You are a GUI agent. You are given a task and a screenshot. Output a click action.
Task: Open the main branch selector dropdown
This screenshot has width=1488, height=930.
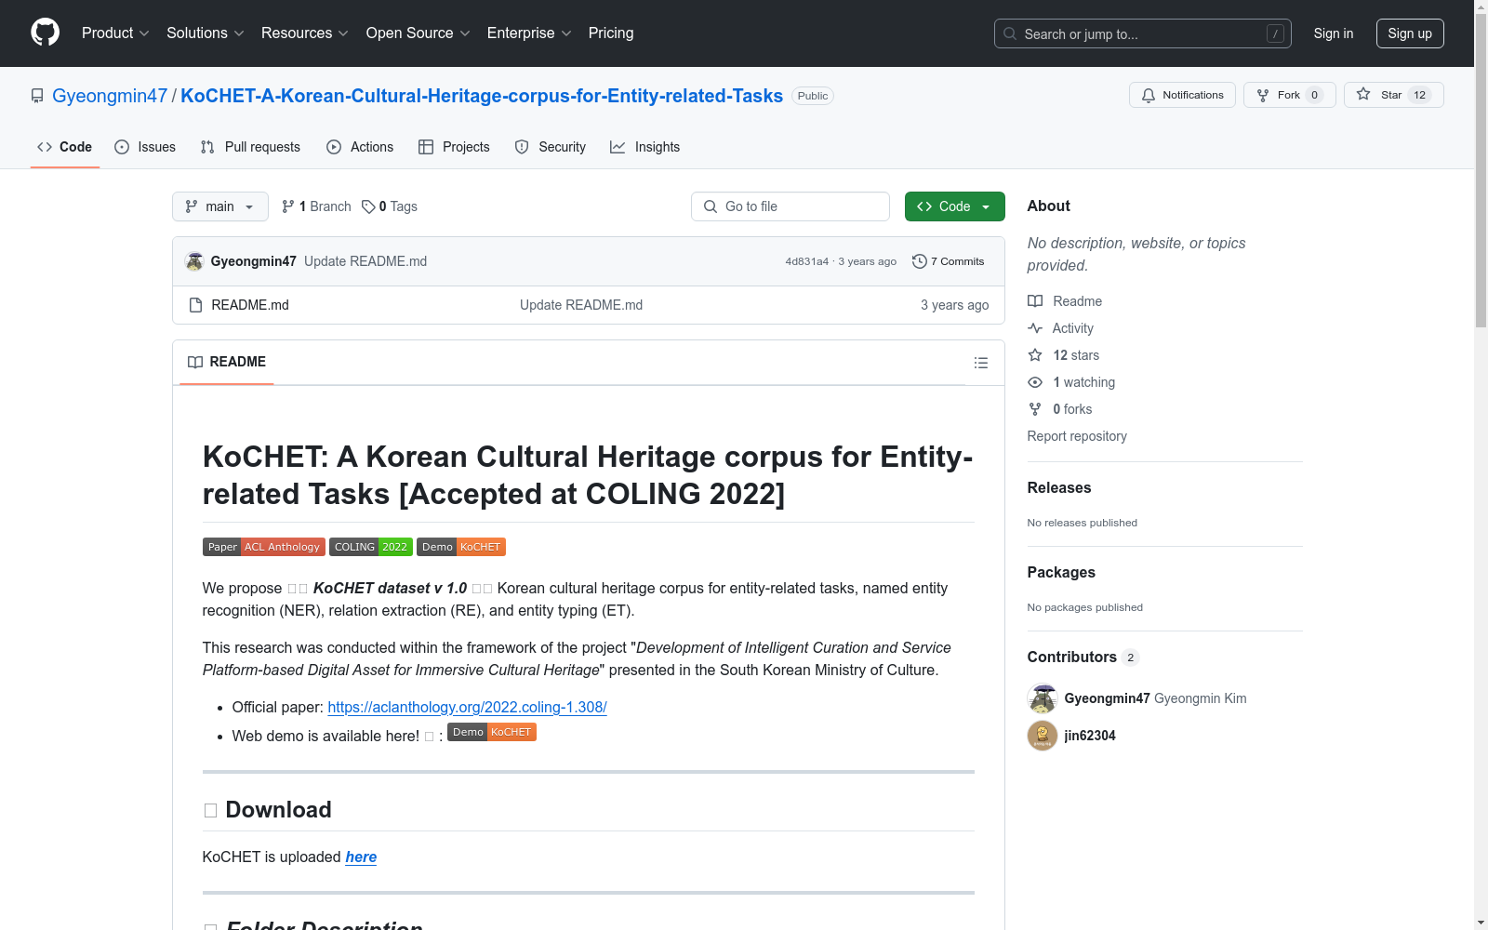coord(220,206)
